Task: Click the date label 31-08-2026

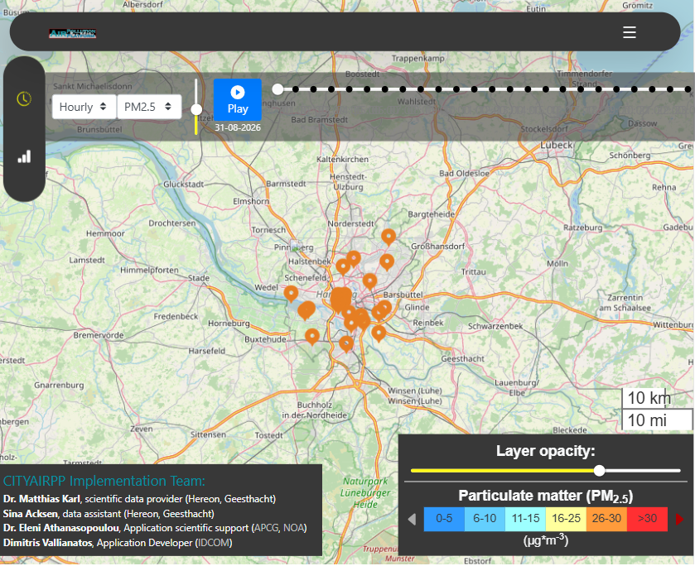Action: (x=238, y=127)
